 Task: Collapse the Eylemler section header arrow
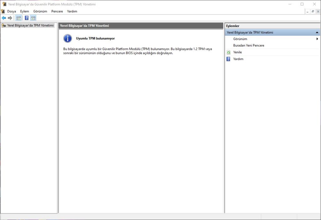[317, 33]
